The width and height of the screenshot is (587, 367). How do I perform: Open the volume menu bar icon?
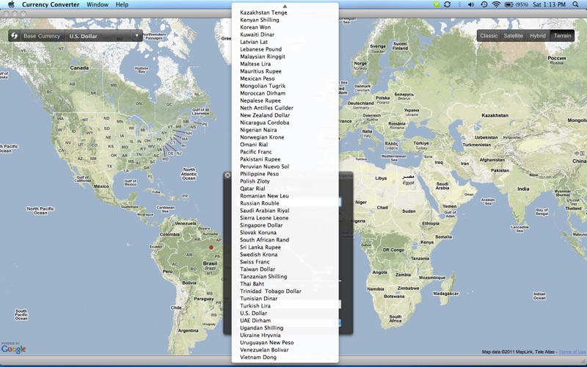click(x=471, y=4)
